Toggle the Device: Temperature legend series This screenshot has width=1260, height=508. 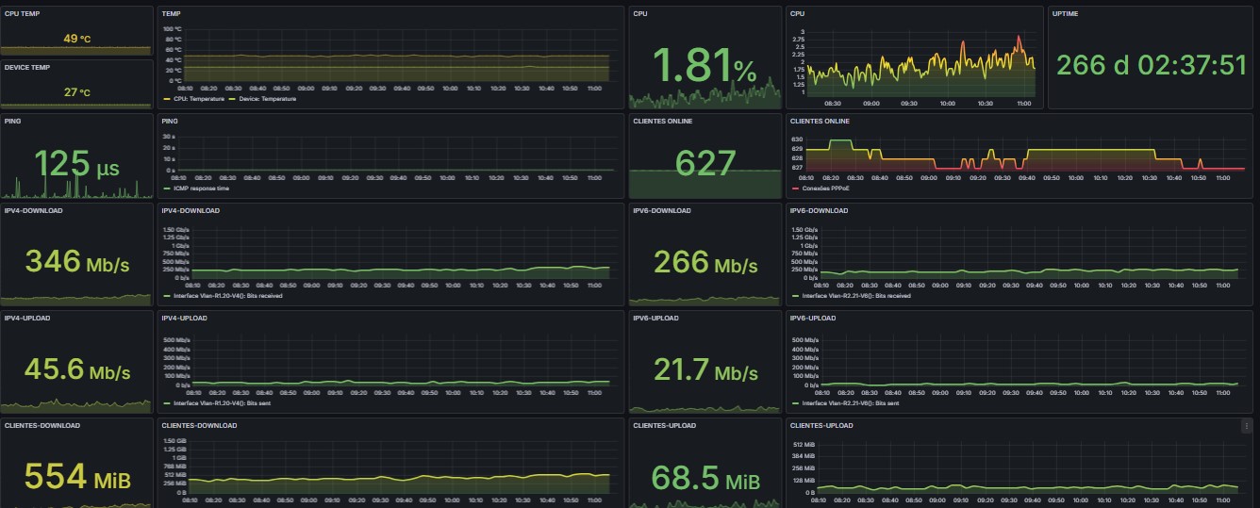265,99
